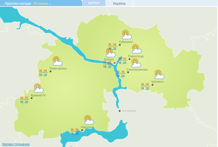Click the partly cloudy icon above Павлоград

pos(136,49)
